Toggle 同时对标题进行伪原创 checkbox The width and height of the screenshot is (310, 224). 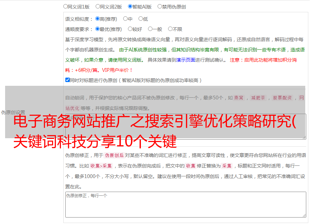click(67, 80)
